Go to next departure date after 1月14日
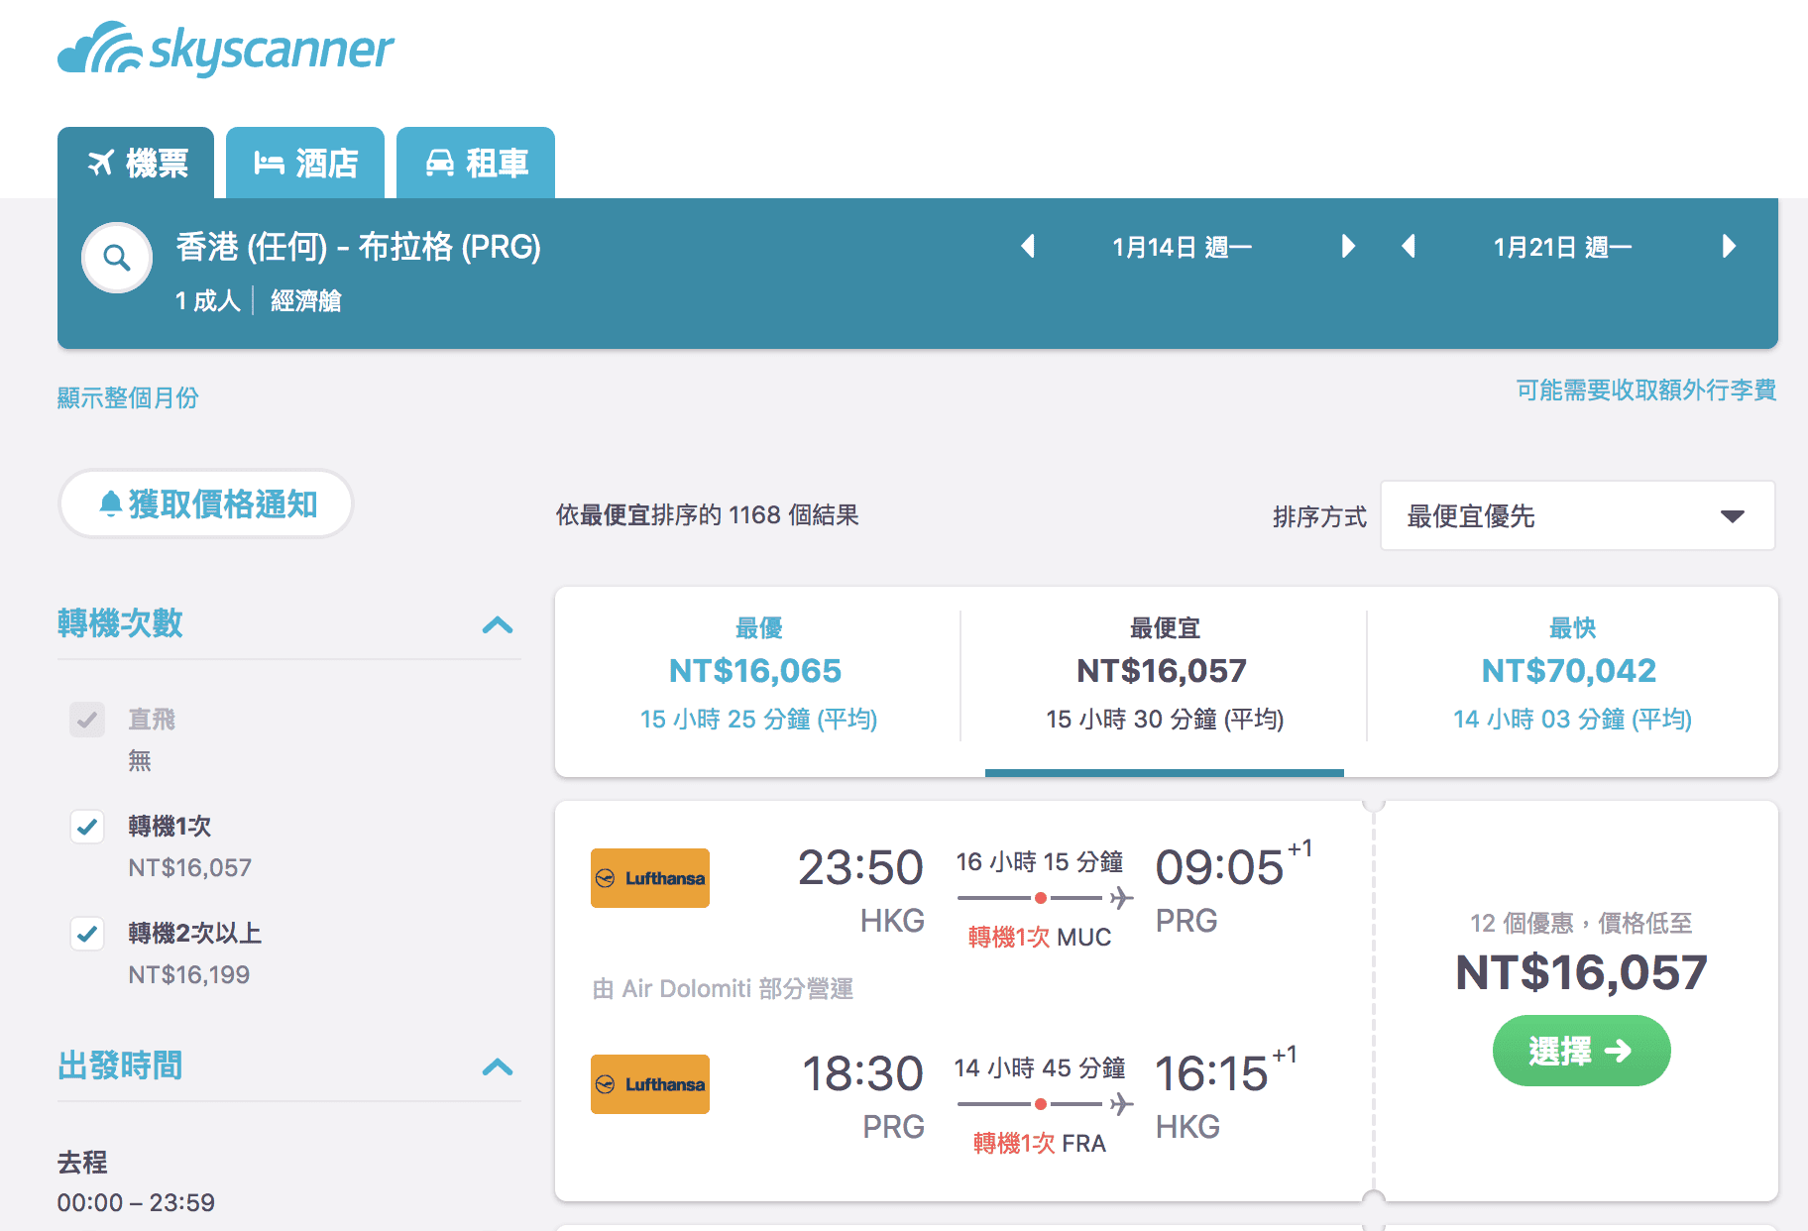The image size is (1808, 1231). coord(1347,246)
